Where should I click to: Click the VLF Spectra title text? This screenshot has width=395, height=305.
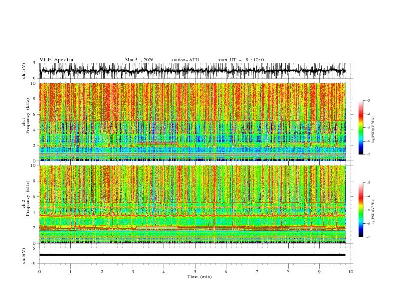pos(56,60)
